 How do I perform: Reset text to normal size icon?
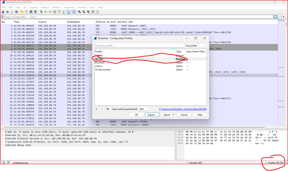[x=88, y=12]
